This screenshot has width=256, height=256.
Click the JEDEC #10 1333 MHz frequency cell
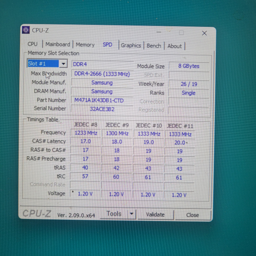click(149, 134)
